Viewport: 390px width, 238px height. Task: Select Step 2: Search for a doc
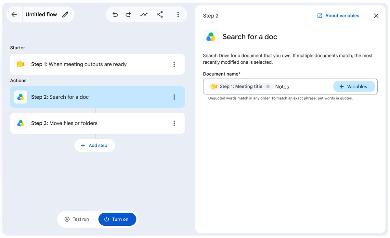[97, 97]
